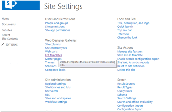Viewport: 172px width, 112px height.
Task: Click the Web Designer Galleries heading
Action: [61, 40]
